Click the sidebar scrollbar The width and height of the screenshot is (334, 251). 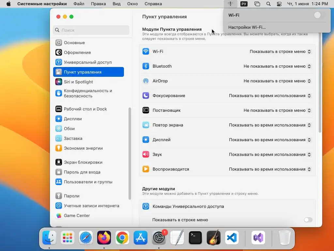pos(130,154)
